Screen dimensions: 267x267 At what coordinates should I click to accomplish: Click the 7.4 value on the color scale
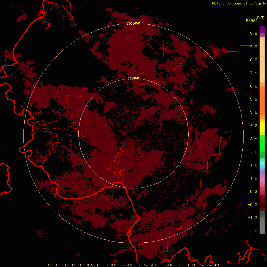click(x=254, y=73)
